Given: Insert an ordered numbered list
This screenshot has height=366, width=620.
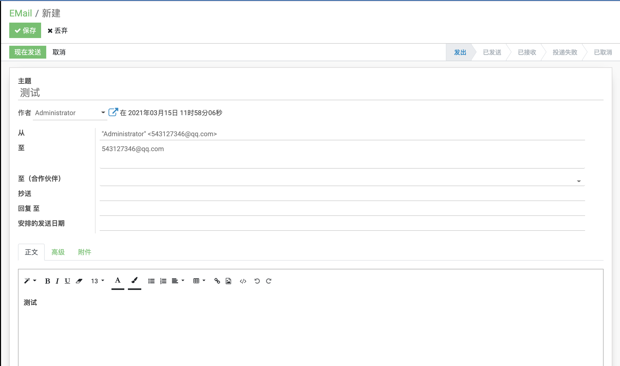Looking at the screenshot, I should 163,281.
